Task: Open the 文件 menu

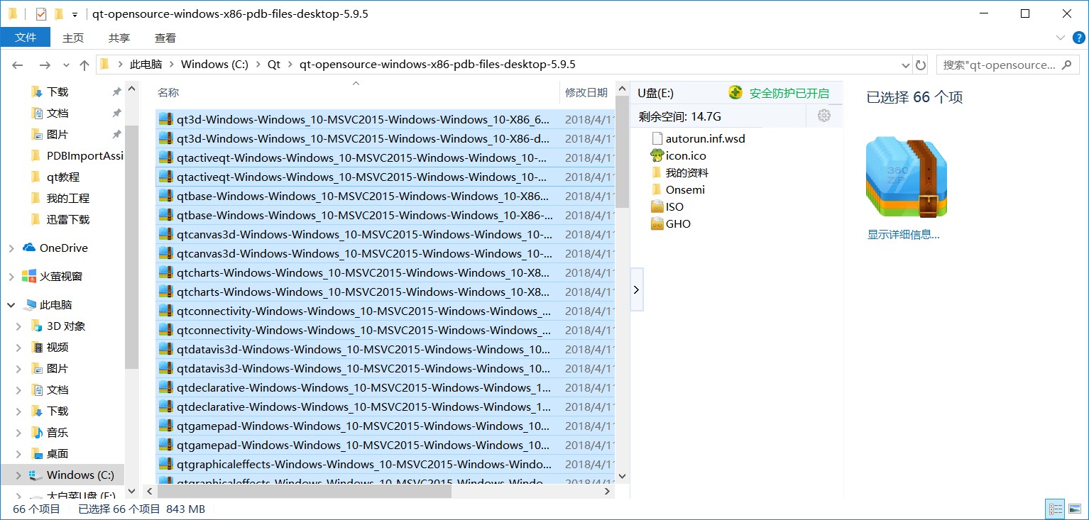Action: pos(26,38)
